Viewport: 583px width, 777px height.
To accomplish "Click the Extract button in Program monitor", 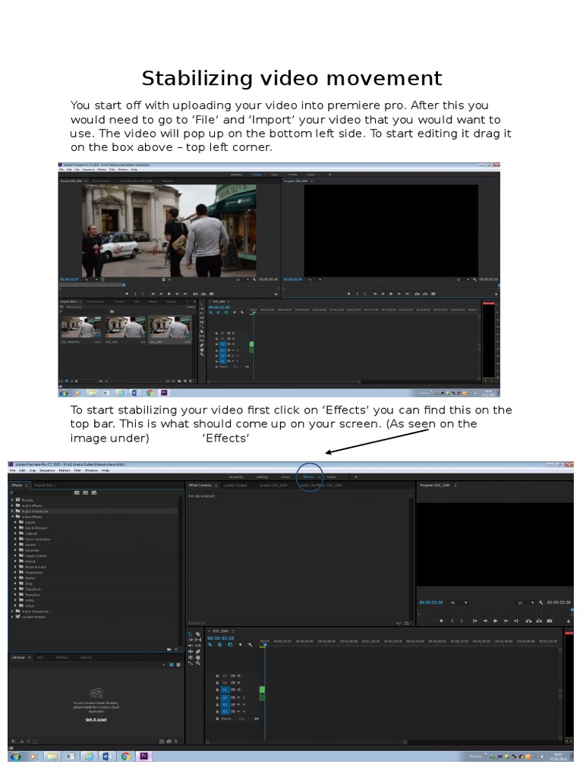I will 540,621.
